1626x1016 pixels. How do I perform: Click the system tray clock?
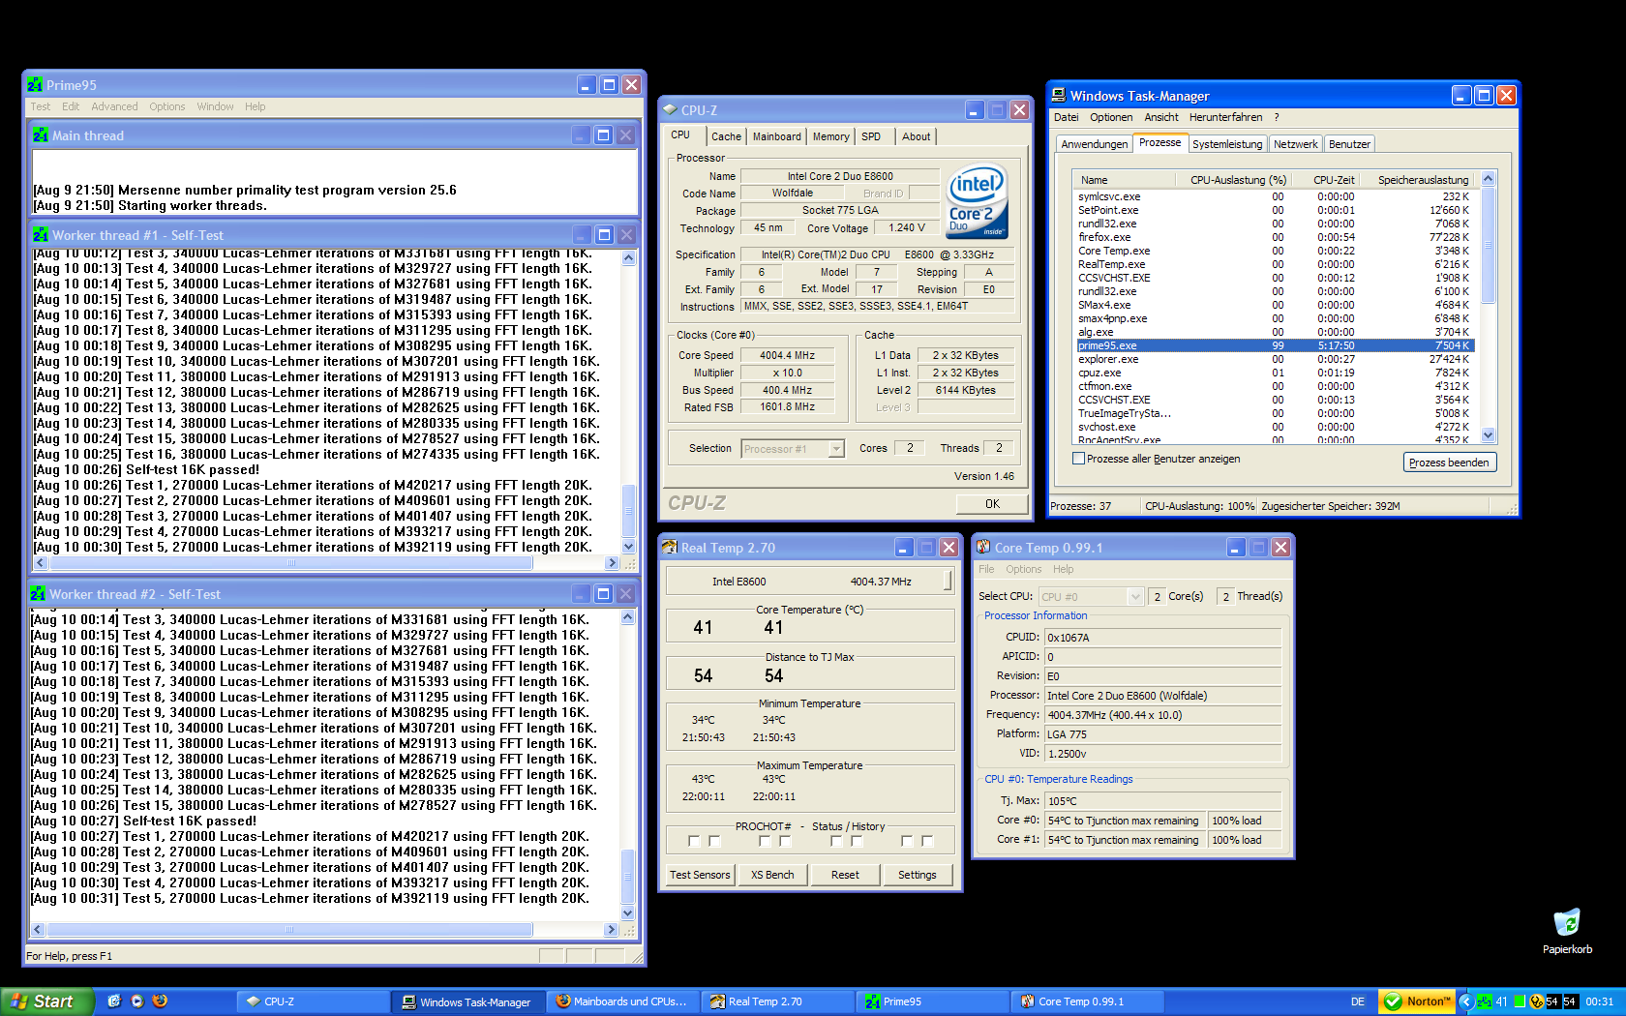[1599, 1001]
